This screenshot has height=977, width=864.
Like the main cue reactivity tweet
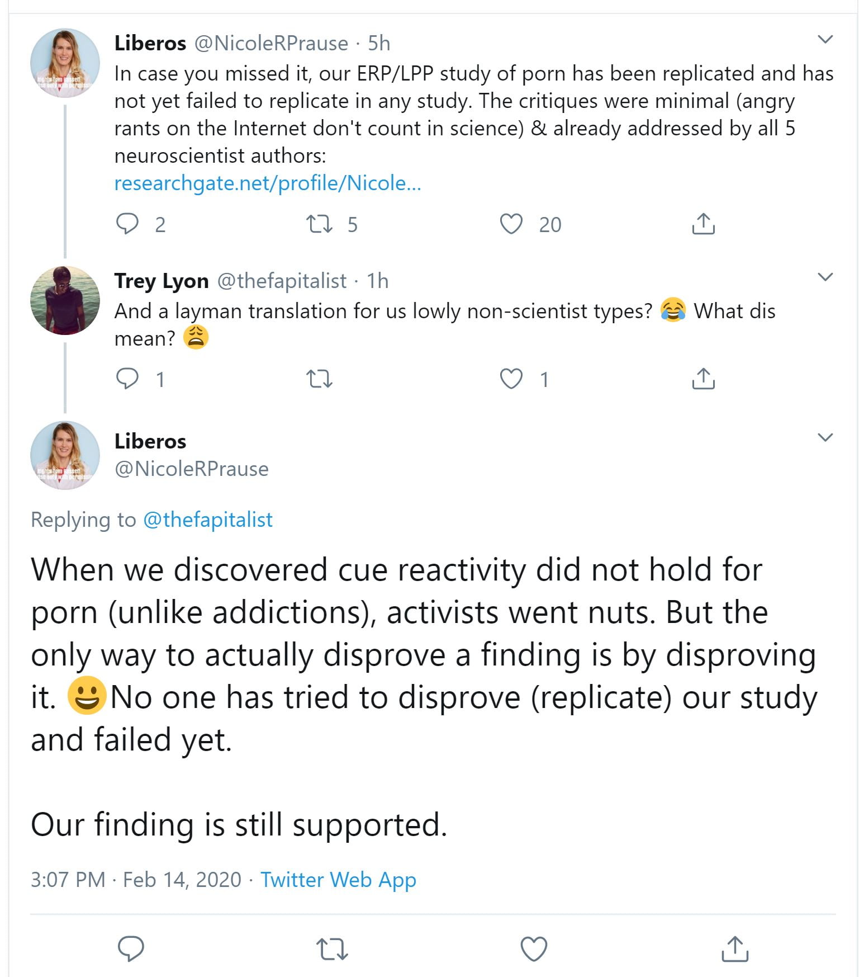534,949
